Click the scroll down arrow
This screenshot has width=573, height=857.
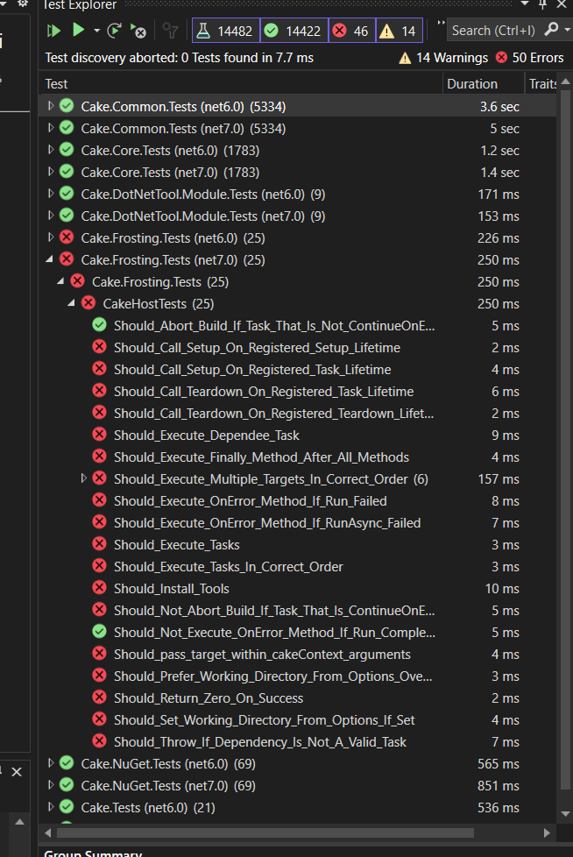(566, 813)
